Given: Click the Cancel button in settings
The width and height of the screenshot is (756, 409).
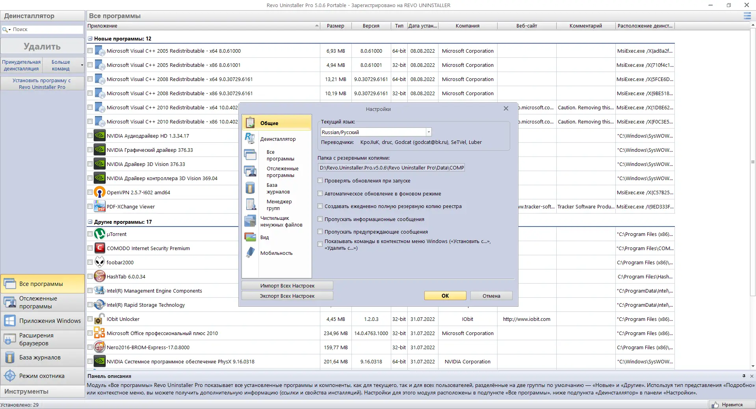Looking at the screenshot, I should [x=491, y=296].
